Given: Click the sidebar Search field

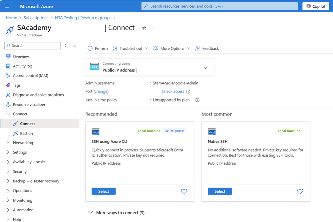Looking at the screenshot, I should [x=33, y=45].
